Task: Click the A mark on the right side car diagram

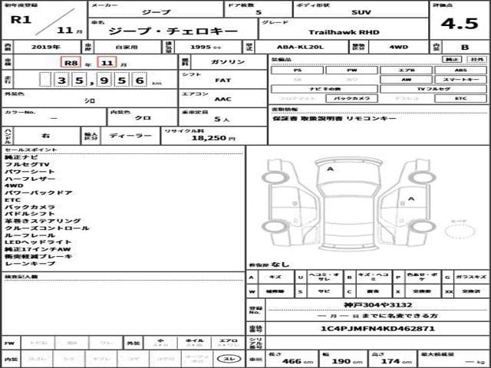Action: [x=412, y=197]
